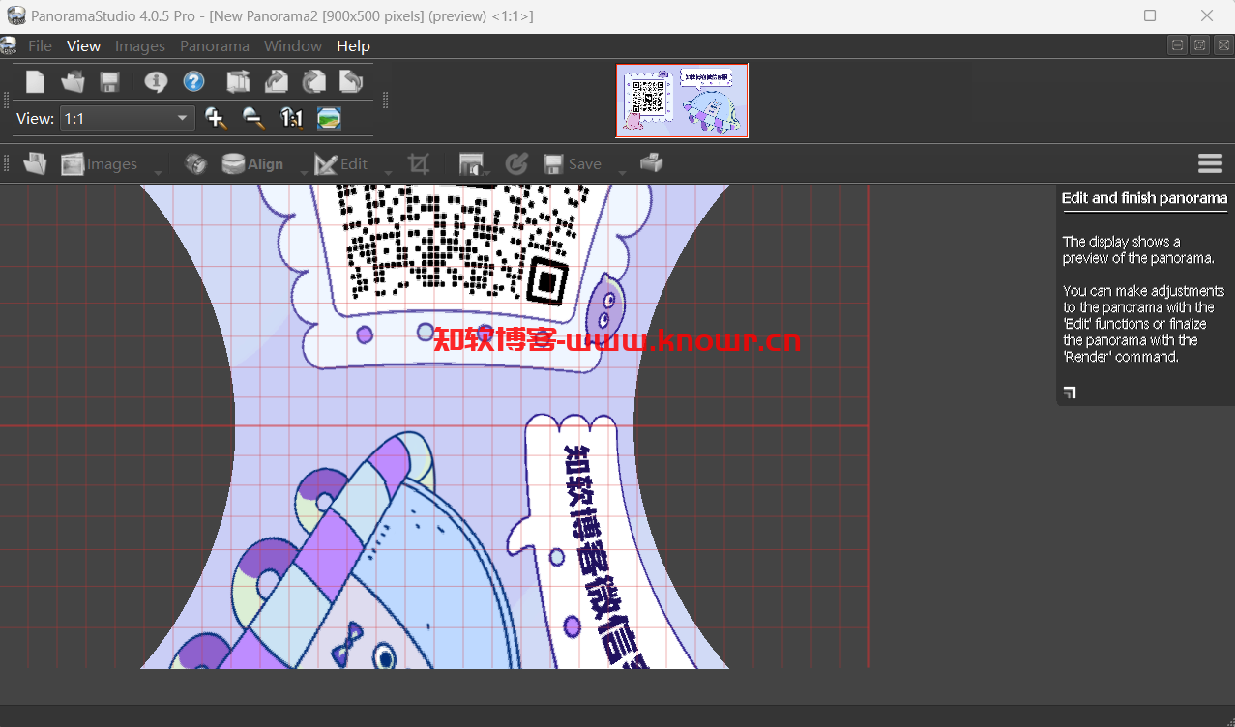
Task: Open the Window menu
Action: tap(293, 45)
